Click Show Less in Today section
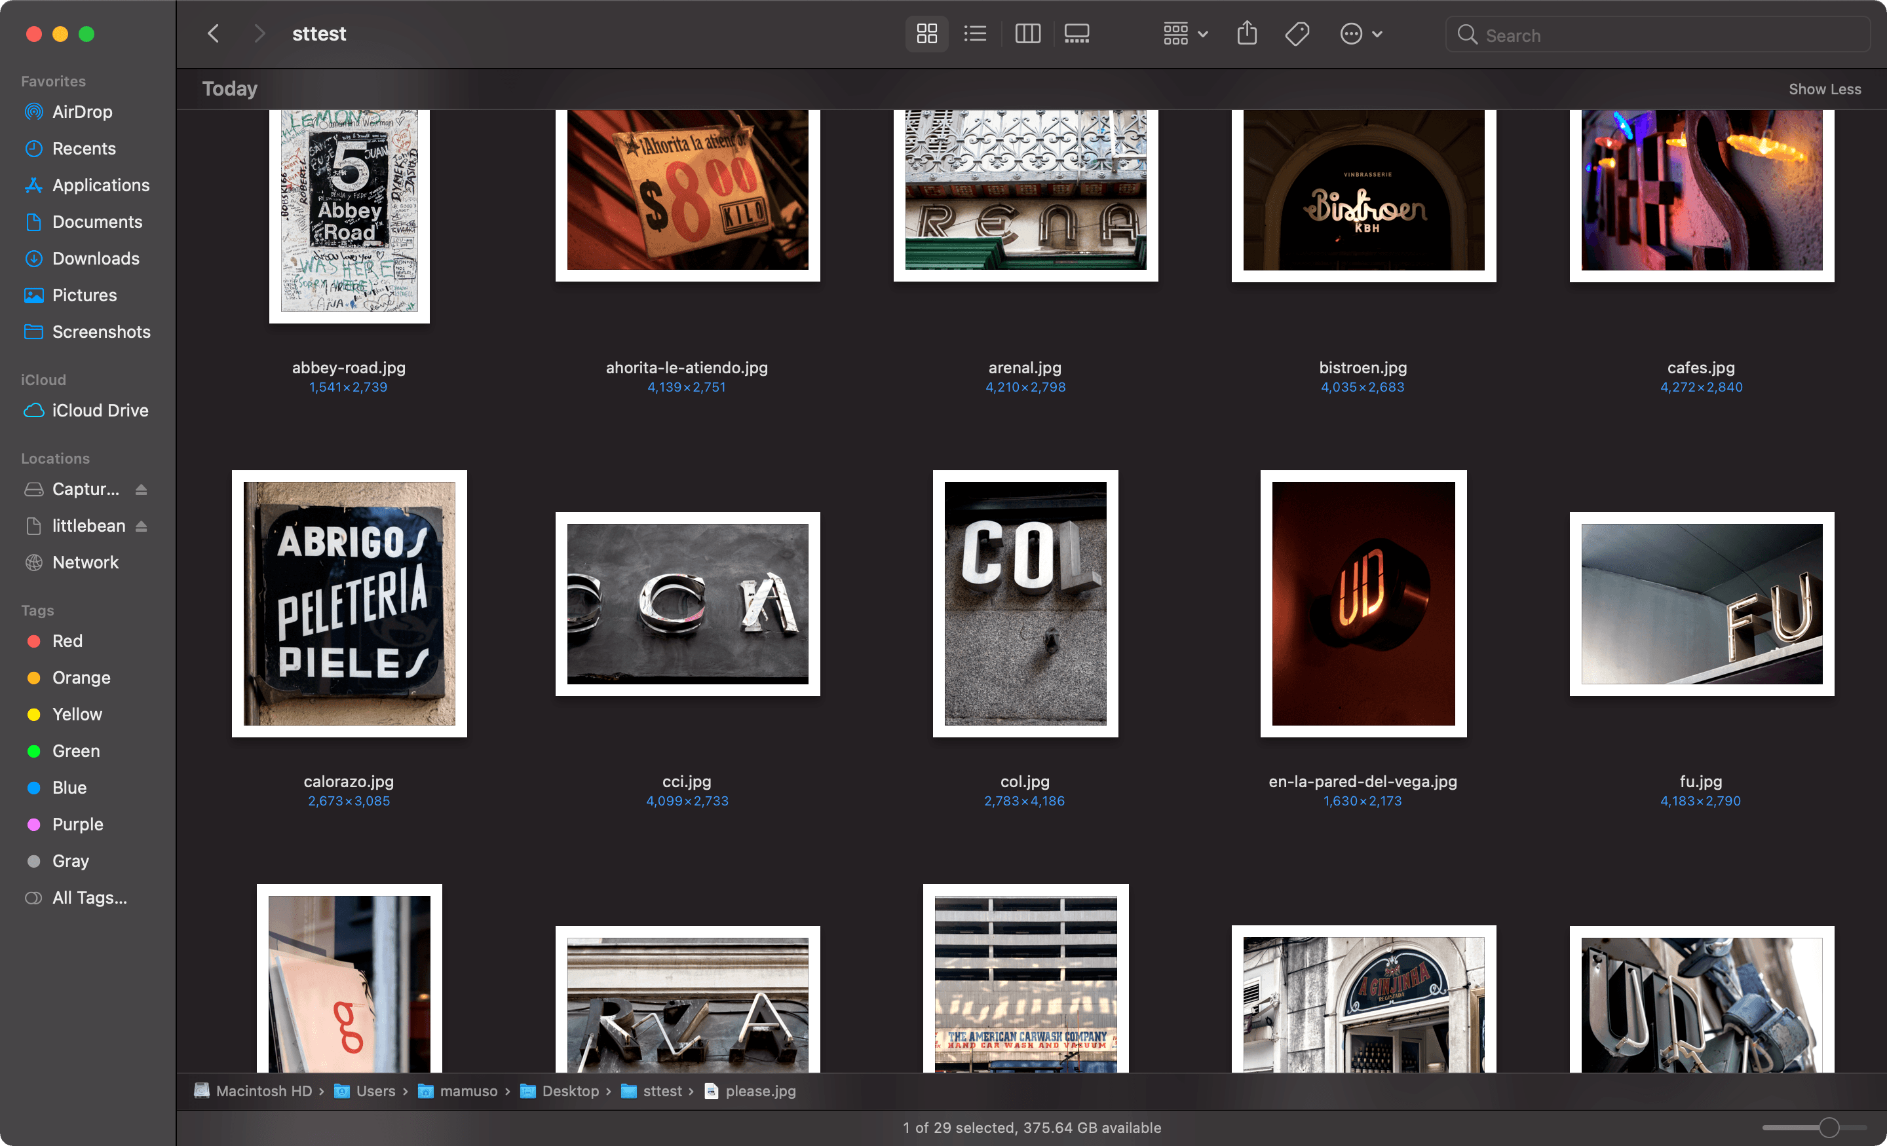Image resolution: width=1887 pixels, height=1146 pixels. (1823, 89)
